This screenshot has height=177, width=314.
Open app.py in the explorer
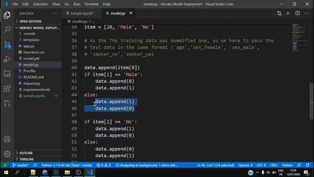pyautogui.click(x=38, y=46)
